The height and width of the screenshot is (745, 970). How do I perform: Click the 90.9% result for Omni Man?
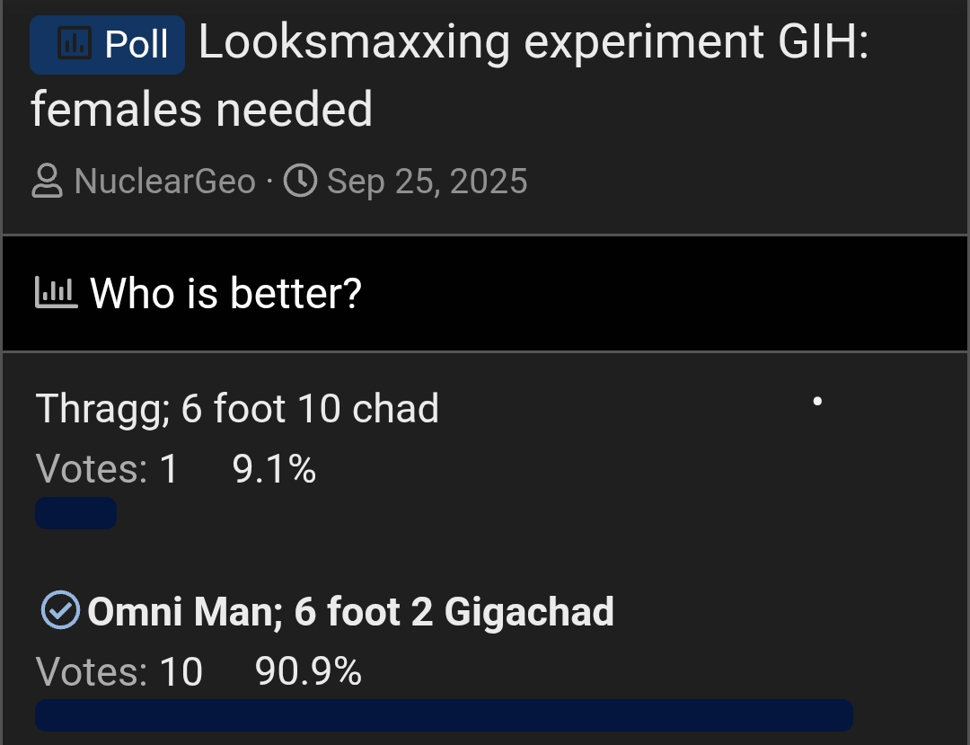pos(308,671)
